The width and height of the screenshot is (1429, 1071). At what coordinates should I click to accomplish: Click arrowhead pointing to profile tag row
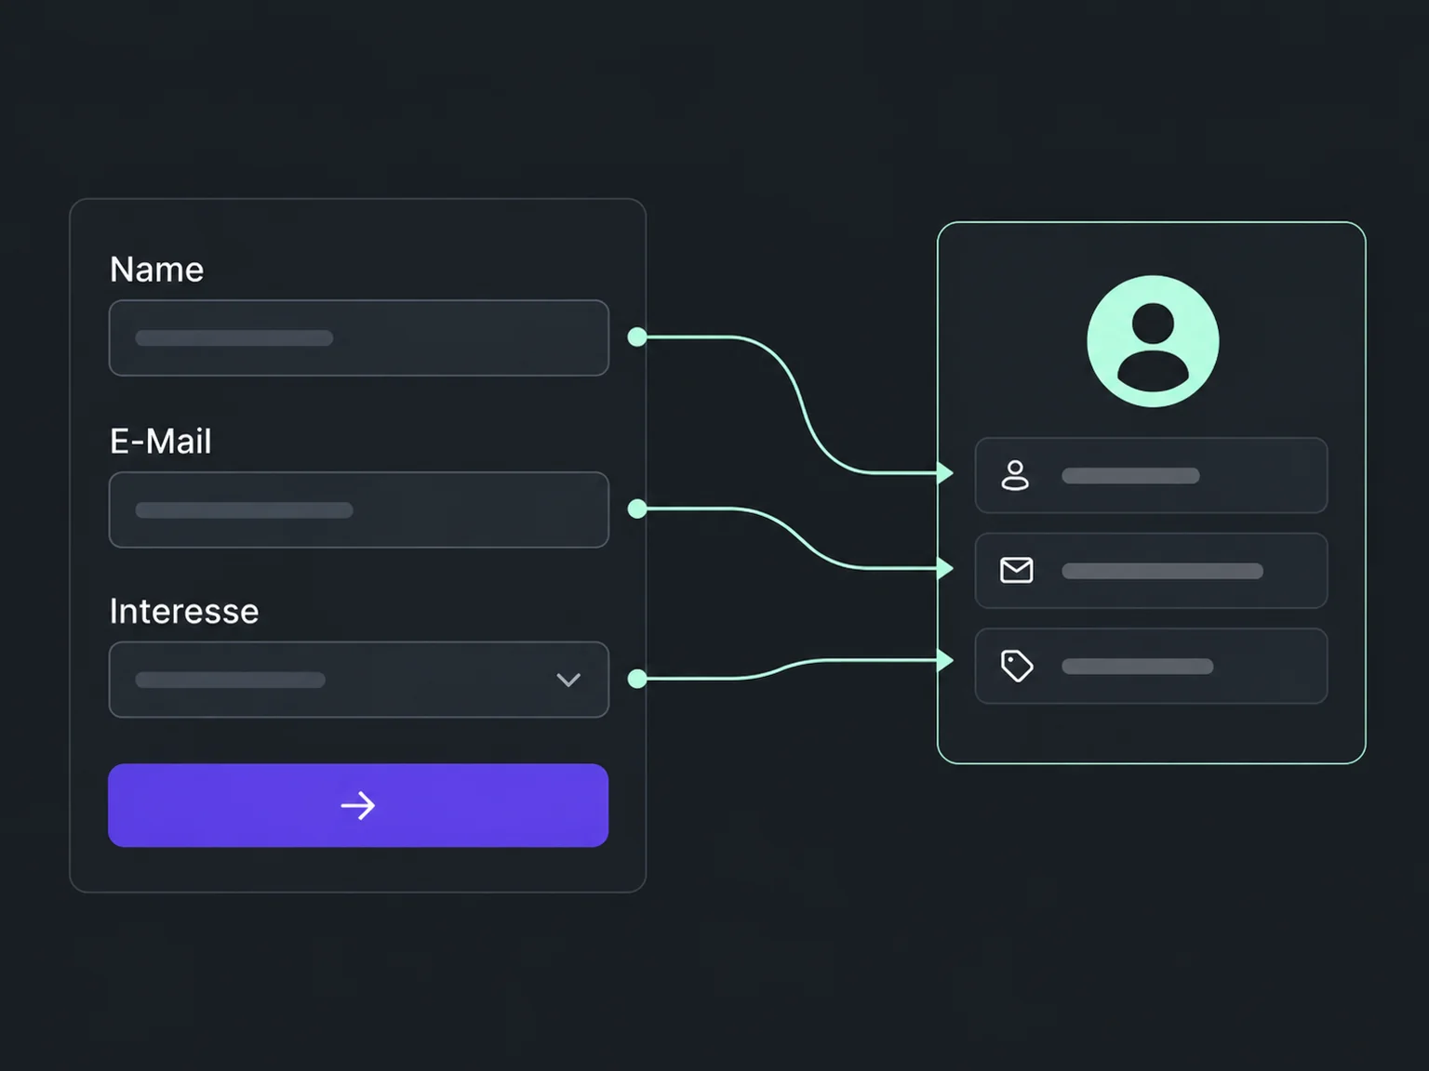pyautogui.click(x=945, y=661)
